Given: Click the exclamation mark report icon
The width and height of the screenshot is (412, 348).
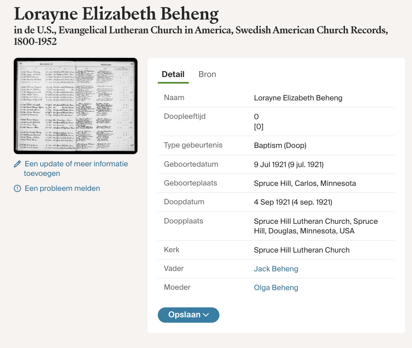Looking at the screenshot, I should point(17,189).
